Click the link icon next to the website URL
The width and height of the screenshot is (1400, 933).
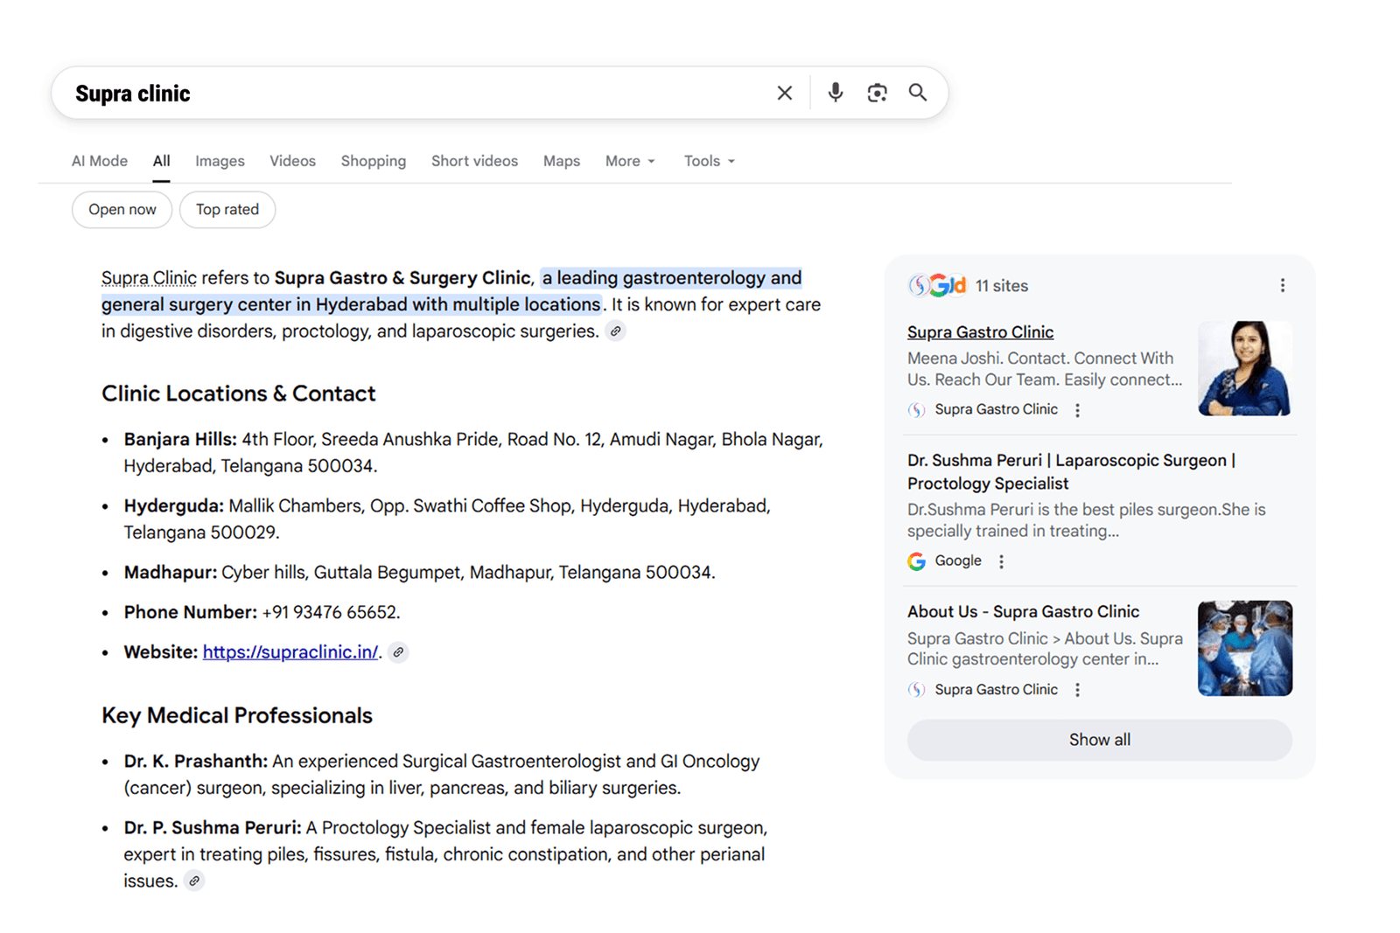point(399,652)
